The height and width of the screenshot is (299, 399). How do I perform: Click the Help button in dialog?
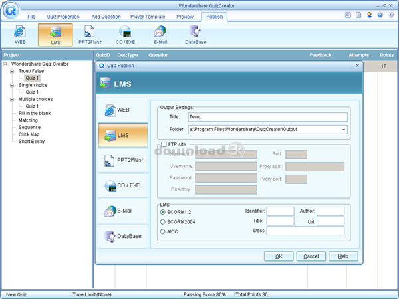point(343,256)
